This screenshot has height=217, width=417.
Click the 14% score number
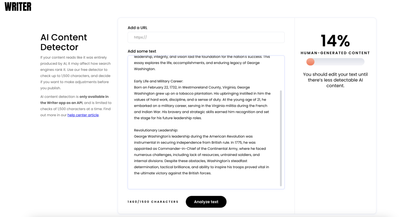(x=335, y=41)
